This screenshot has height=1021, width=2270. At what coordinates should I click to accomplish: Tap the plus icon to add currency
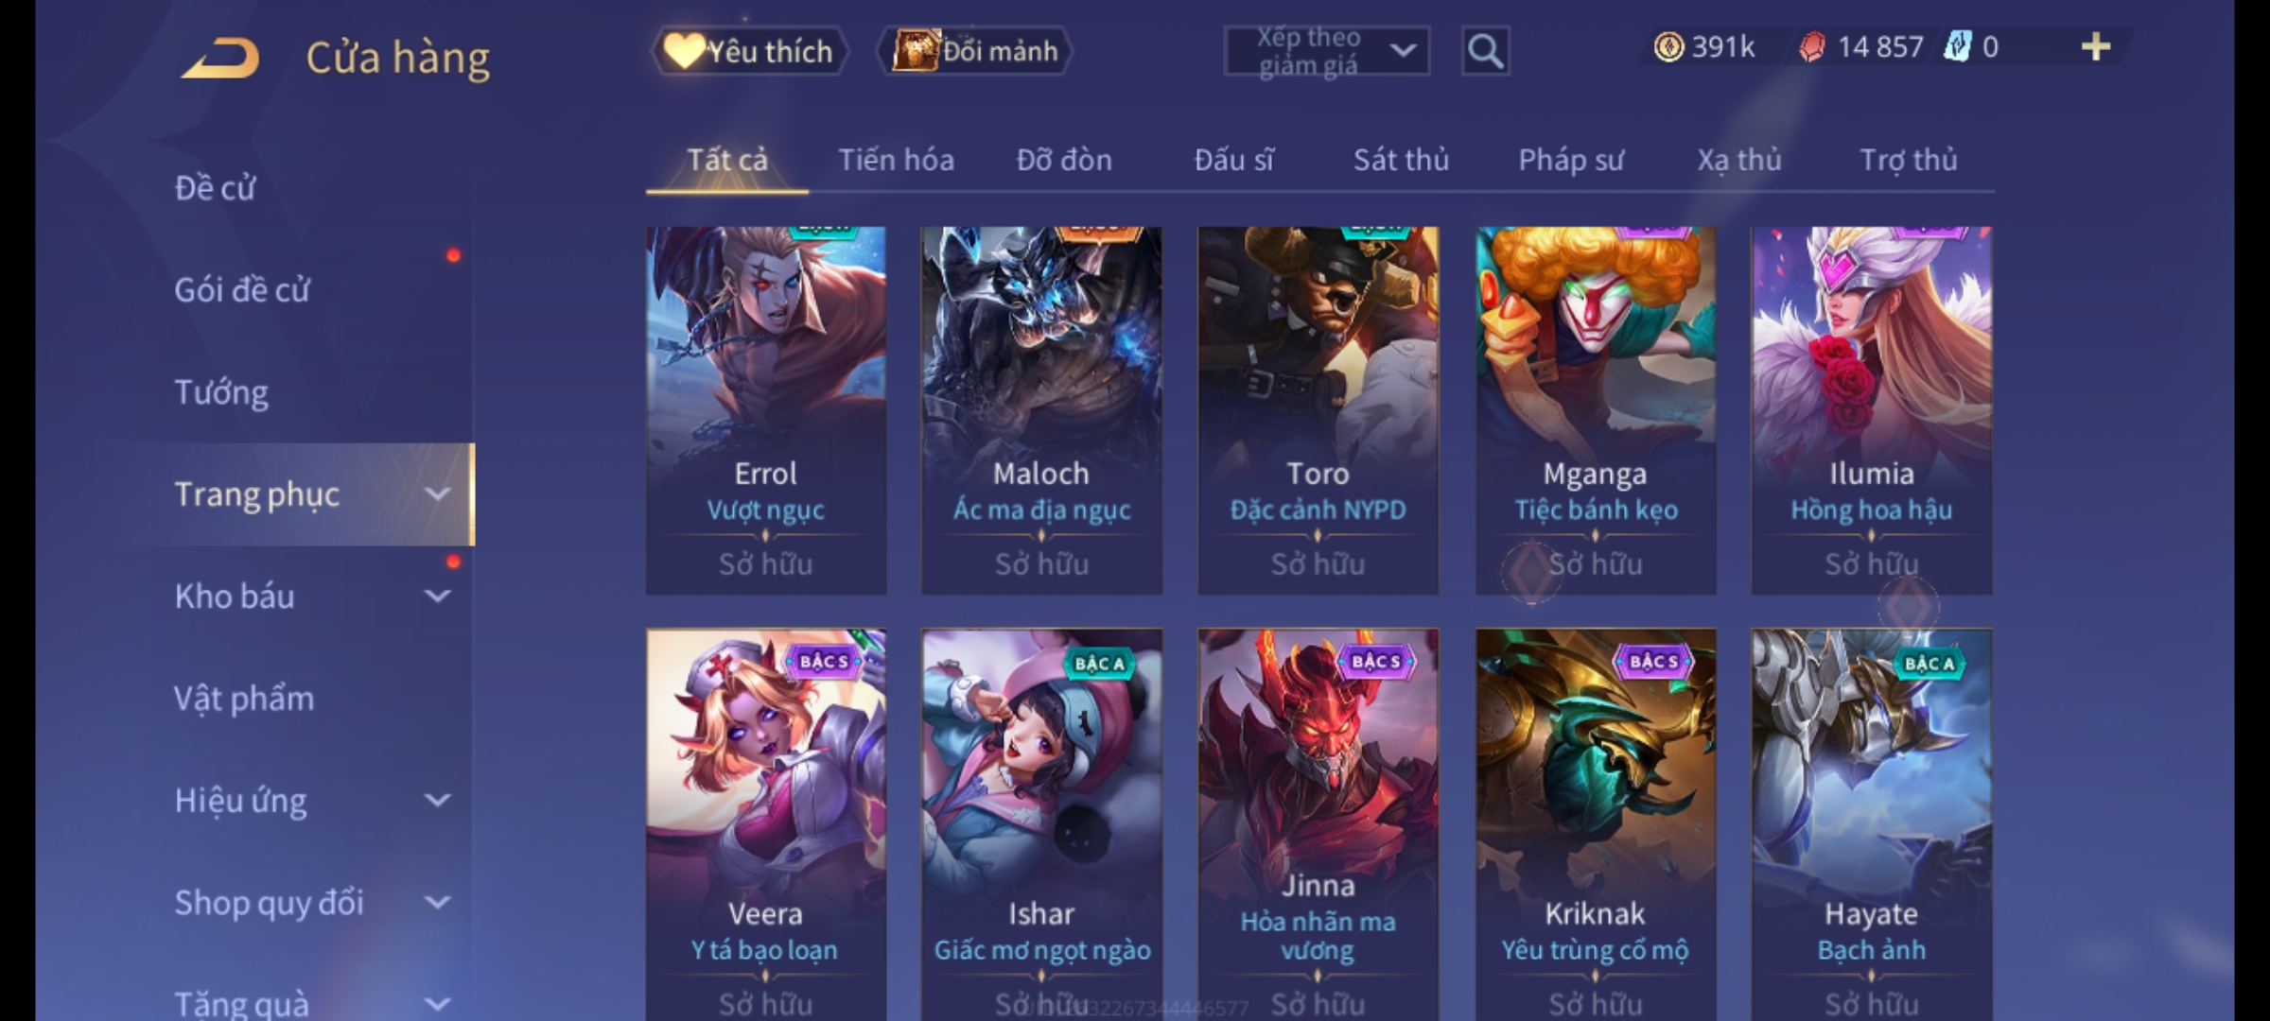[2096, 46]
